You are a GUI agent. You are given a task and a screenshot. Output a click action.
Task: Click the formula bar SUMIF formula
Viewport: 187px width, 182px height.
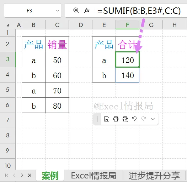click(139, 11)
